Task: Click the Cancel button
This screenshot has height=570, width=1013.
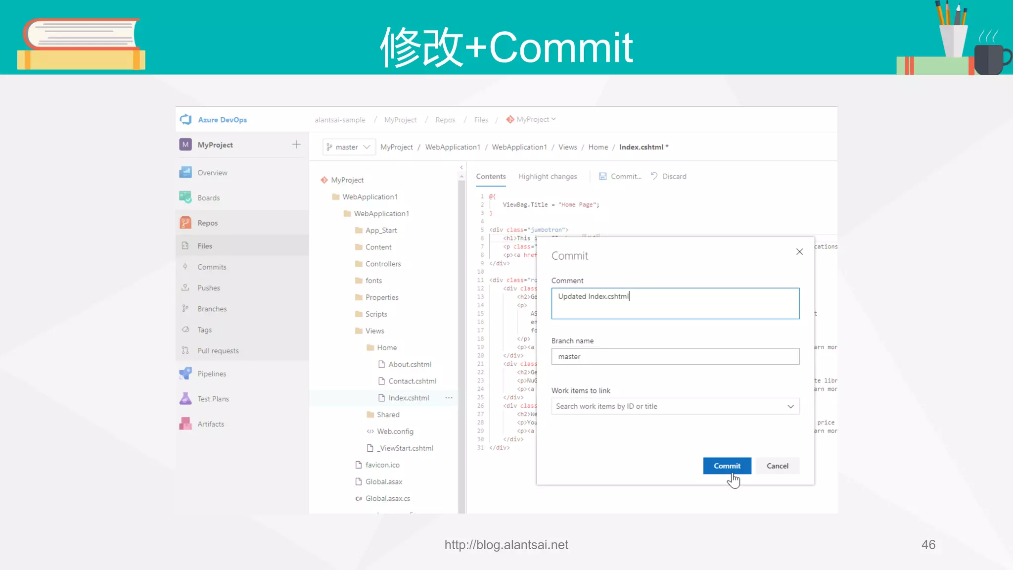Action: click(x=778, y=466)
